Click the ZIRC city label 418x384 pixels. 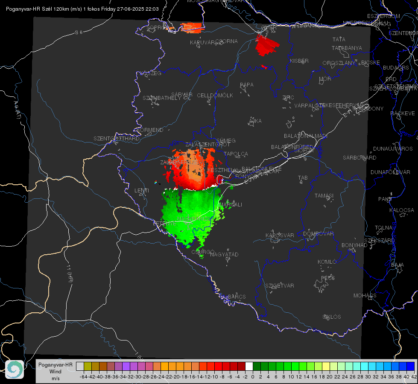(288, 98)
